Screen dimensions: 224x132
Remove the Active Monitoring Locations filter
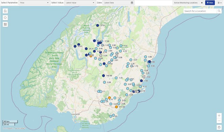click(202, 3)
